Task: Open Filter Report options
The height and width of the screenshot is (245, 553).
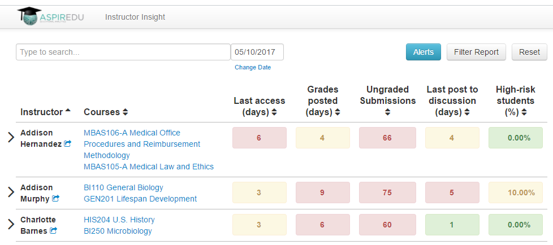Action: coord(476,52)
